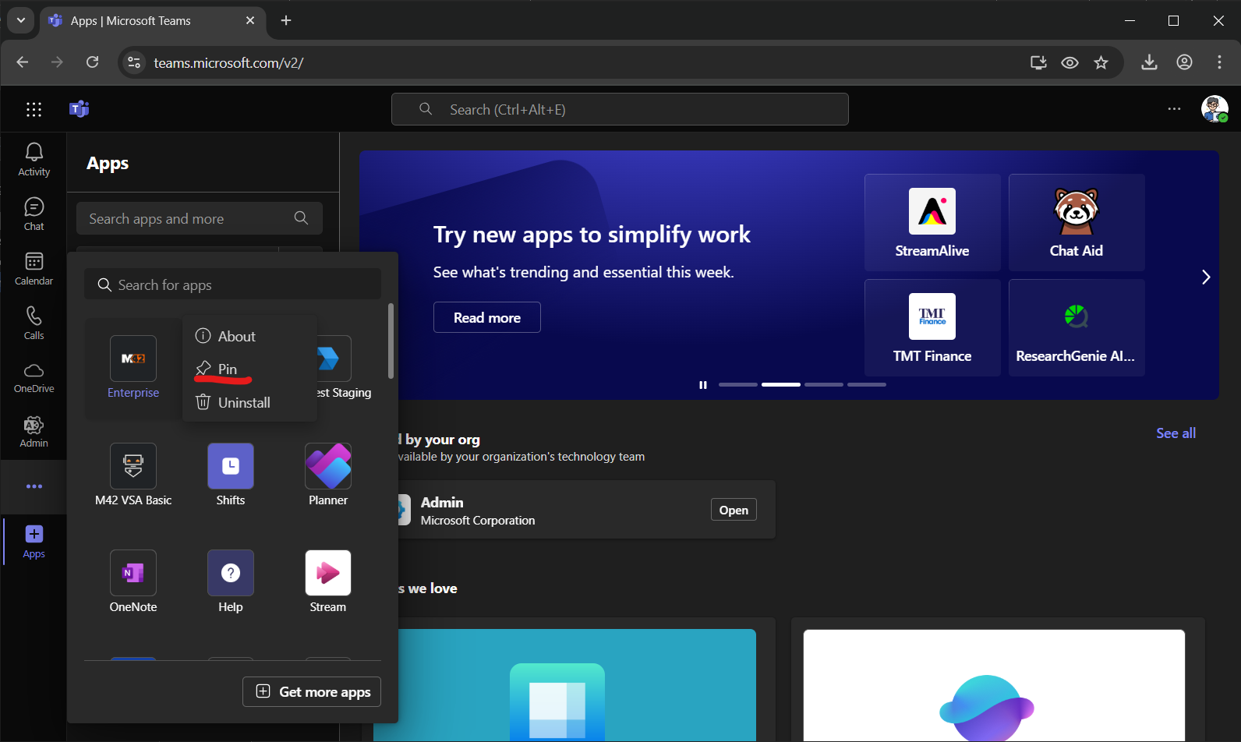Click Get more apps button

pos(312,691)
